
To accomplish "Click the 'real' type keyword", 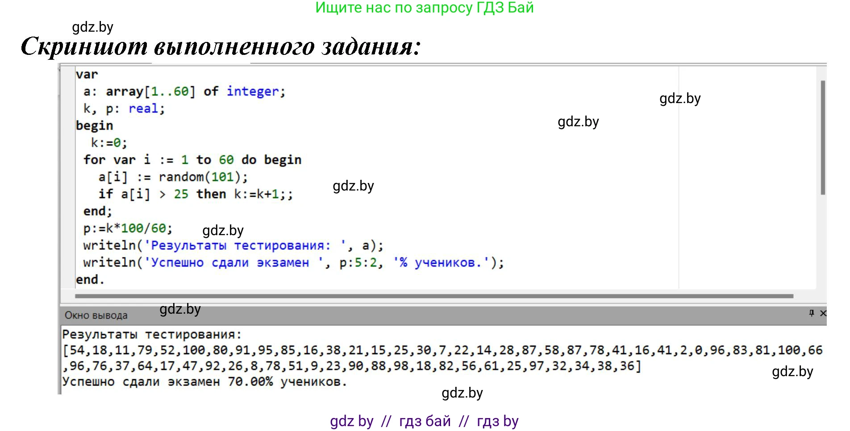I will point(143,108).
